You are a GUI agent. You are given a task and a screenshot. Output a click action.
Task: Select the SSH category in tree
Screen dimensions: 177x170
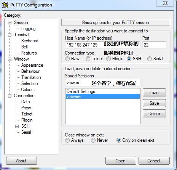[26, 126]
